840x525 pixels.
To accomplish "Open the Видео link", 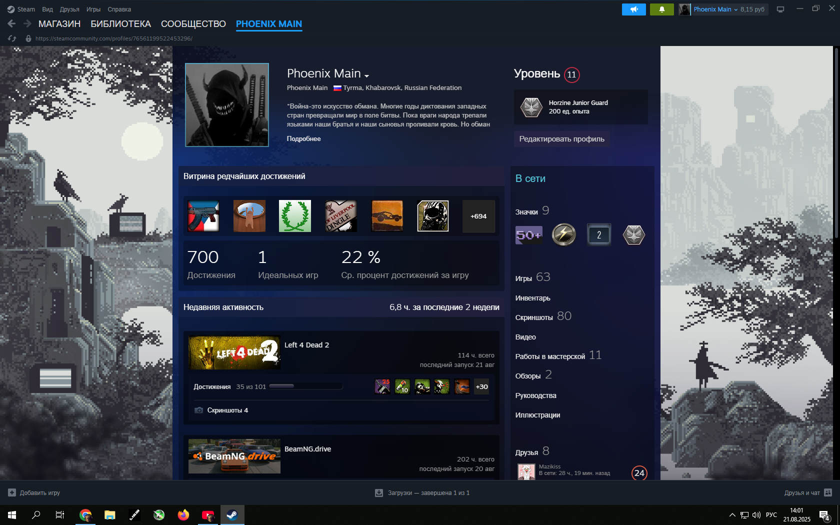I will tap(525, 337).
